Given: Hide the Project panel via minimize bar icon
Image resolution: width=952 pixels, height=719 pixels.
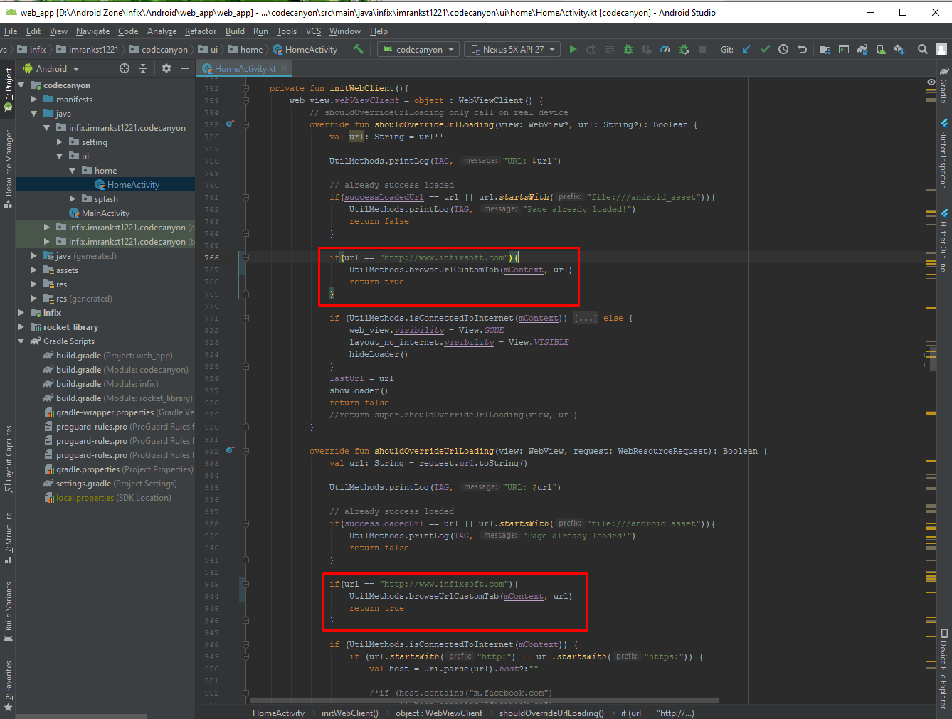Looking at the screenshot, I should 184,68.
